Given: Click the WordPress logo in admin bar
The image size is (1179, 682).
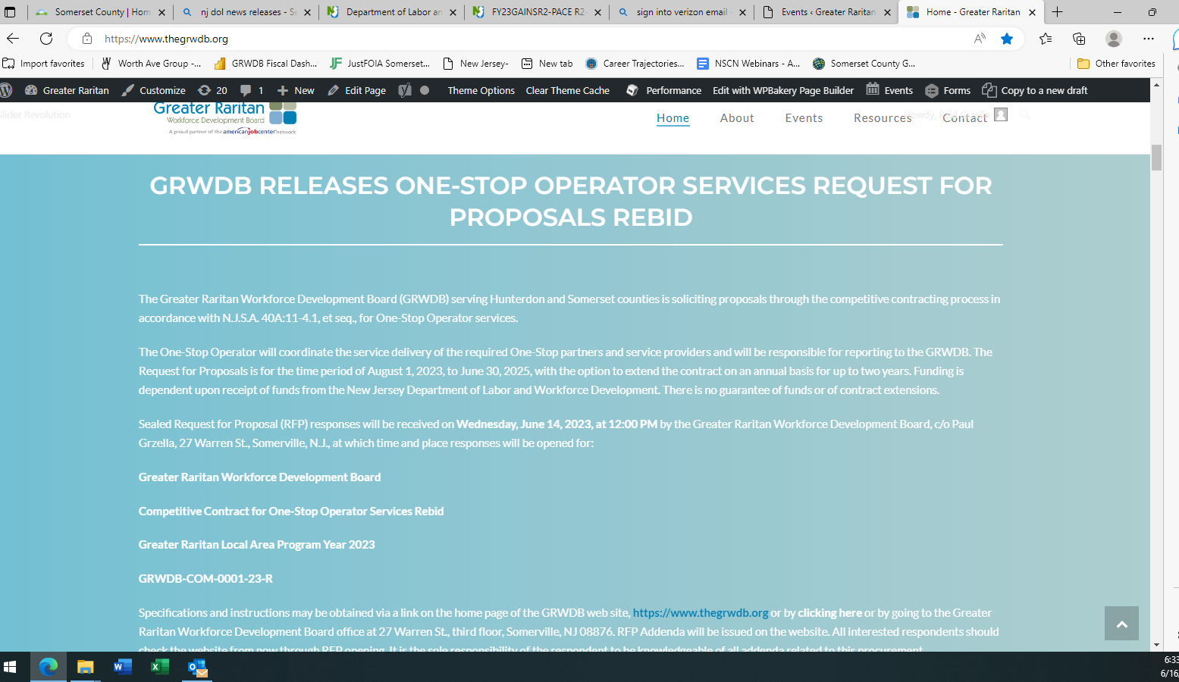Looking at the screenshot, I should pos(7,90).
